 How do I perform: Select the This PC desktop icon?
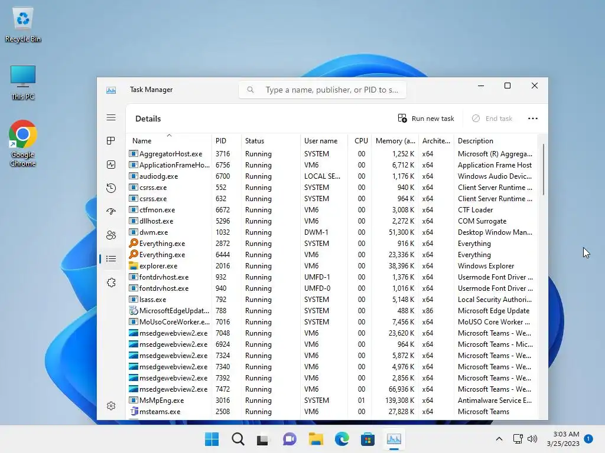[x=23, y=83]
